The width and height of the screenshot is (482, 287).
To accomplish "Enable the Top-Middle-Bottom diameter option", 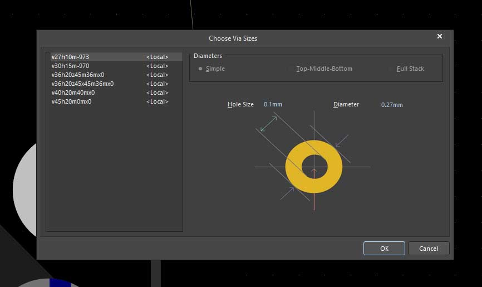I will [x=291, y=69].
